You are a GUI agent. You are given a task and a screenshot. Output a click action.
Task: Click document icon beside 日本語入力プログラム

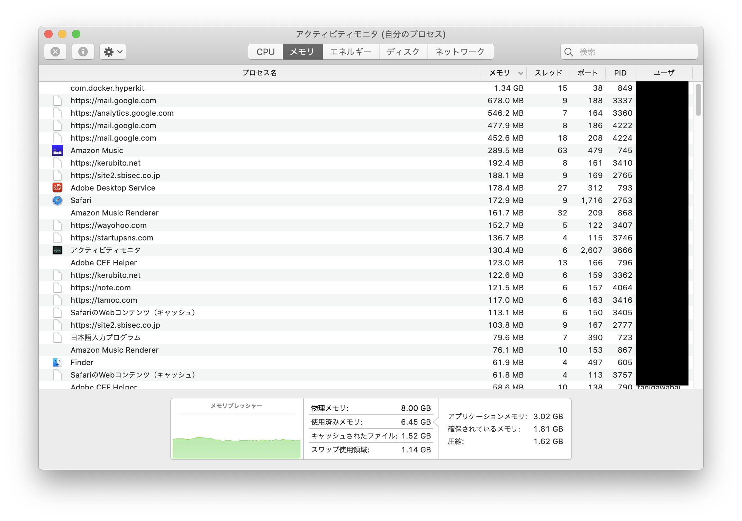57,337
